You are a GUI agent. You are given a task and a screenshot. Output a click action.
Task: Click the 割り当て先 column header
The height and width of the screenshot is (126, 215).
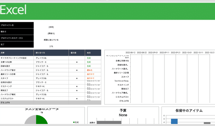[x=51, y=53]
